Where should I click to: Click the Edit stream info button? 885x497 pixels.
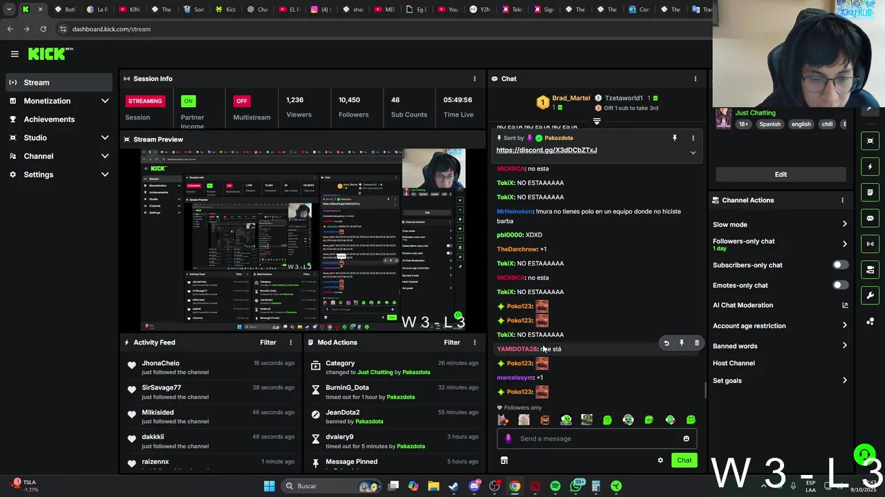pyautogui.click(x=781, y=175)
